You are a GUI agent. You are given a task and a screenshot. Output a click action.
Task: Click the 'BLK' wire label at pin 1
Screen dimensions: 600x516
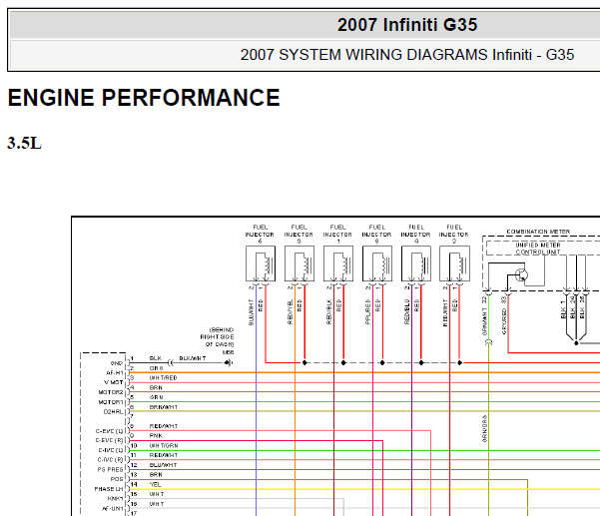pyautogui.click(x=156, y=358)
